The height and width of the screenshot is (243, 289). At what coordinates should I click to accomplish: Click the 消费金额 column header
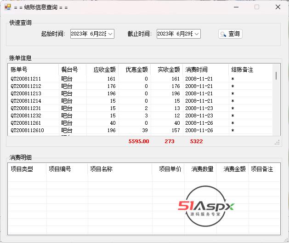[234, 169]
